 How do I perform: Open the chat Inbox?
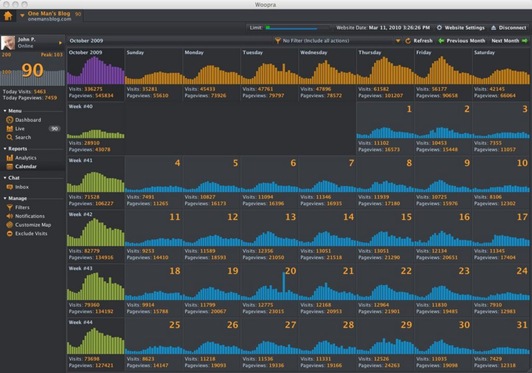(22, 187)
